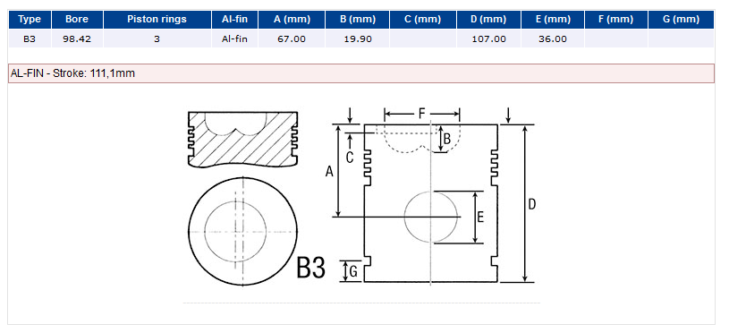
Task: Click the 36.00 table cell
Action: click(x=553, y=39)
